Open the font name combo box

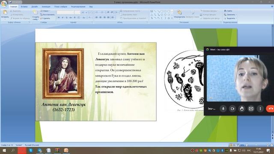click(66, 12)
